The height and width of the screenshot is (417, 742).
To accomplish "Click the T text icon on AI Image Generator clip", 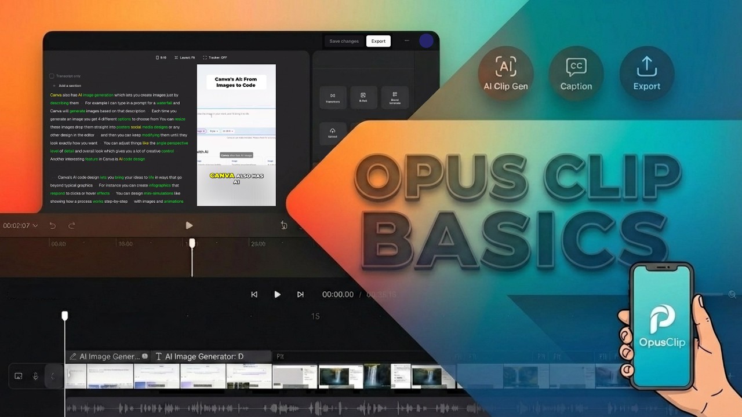I will click(159, 357).
